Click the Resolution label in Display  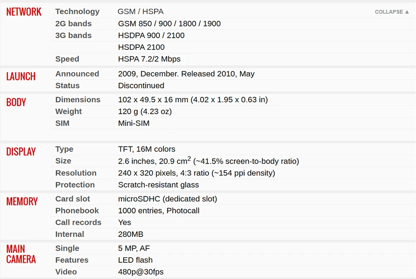(x=76, y=173)
